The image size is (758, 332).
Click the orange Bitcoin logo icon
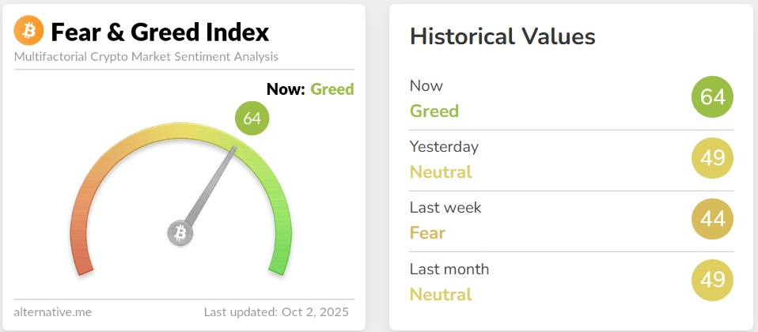[29, 32]
